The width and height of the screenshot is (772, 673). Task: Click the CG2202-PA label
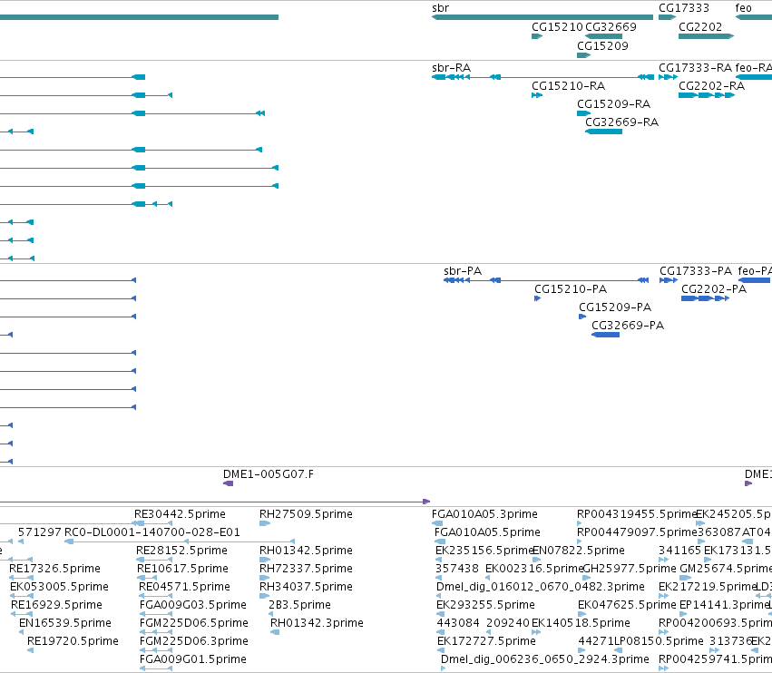click(x=714, y=289)
